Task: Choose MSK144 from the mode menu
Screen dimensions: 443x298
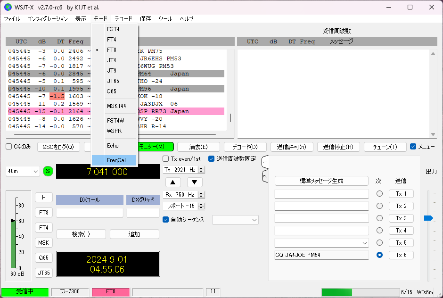Action: click(x=114, y=106)
